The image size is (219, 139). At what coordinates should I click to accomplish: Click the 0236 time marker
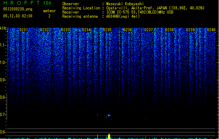128,30
